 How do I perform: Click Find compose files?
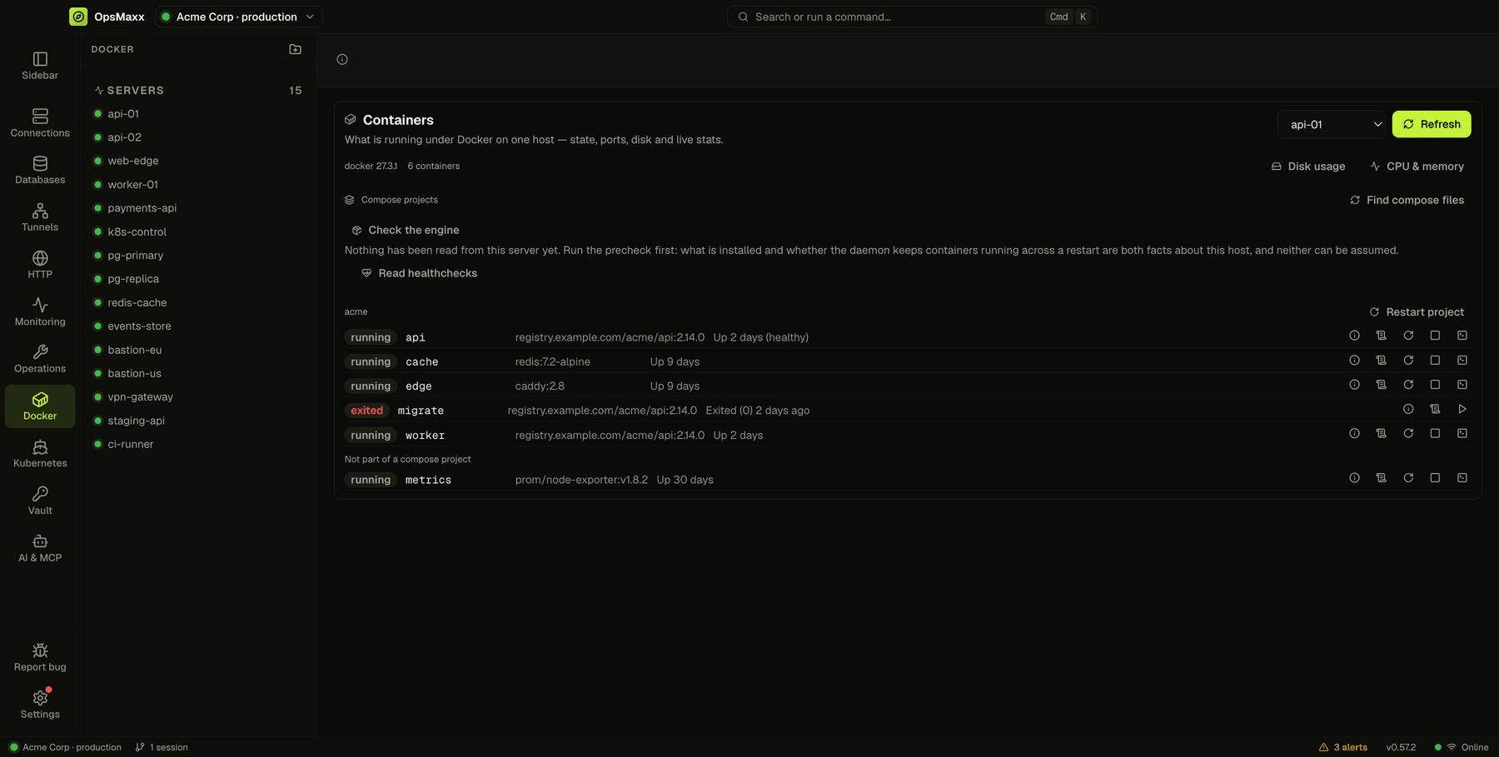[x=1407, y=200]
